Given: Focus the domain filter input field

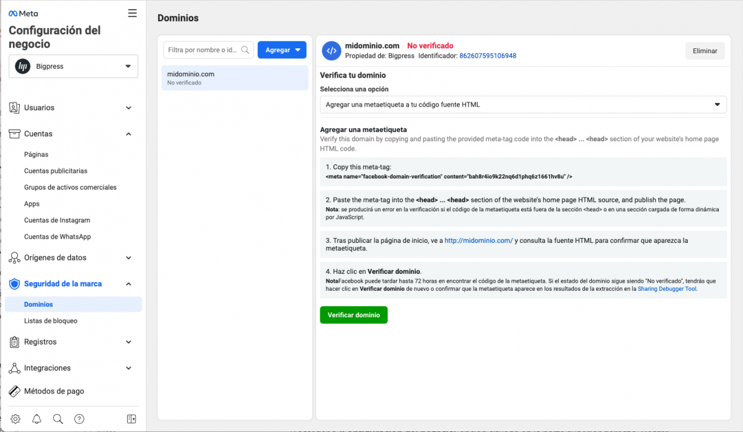Looking at the screenshot, I should click(x=208, y=50).
